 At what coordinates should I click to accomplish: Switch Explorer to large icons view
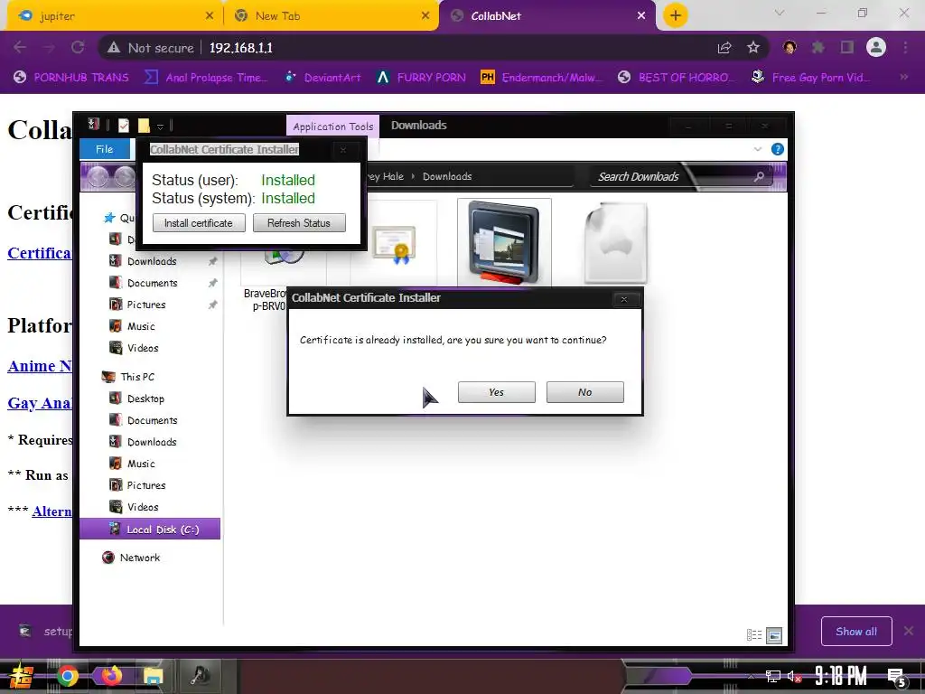coord(774,635)
